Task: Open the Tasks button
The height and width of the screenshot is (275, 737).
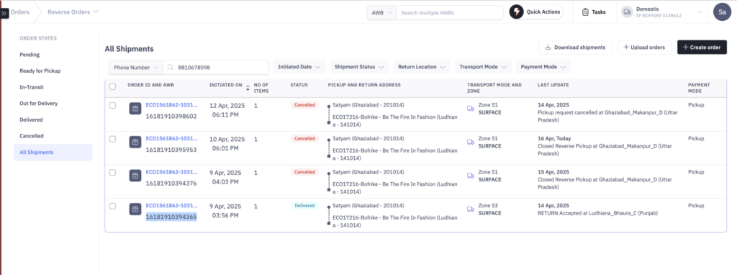Action: pyautogui.click(x=594, y=12)
